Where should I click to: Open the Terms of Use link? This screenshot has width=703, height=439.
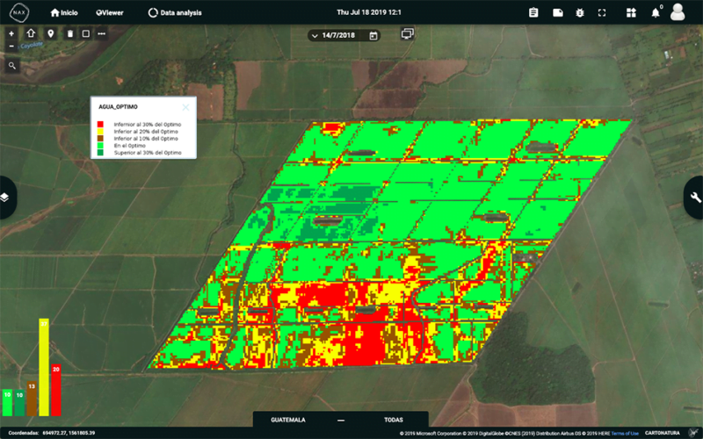pos(625,433)
